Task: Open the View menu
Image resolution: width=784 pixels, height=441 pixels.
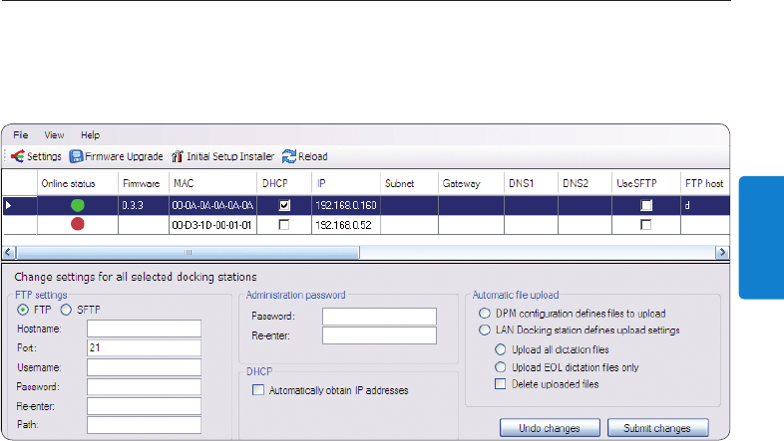Action: click(54, 134)
